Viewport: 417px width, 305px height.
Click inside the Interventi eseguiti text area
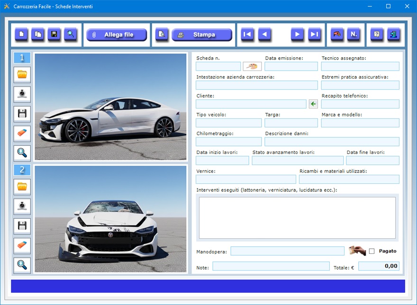click(297, 217)
